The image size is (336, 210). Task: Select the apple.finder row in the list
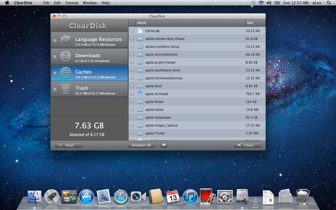(189, 102)
